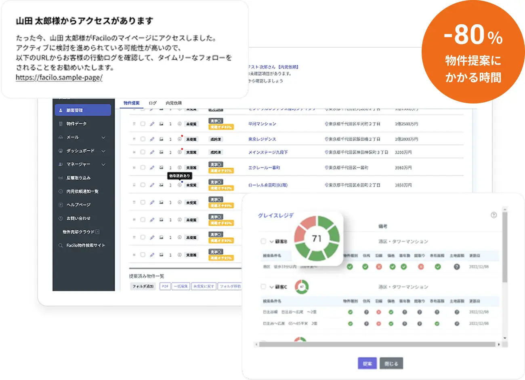Open 内見依頼通知一覧 in the sidebar
The width and height of the screenshot is (525, 380).
pyautogui.click(x=83, y=191)
